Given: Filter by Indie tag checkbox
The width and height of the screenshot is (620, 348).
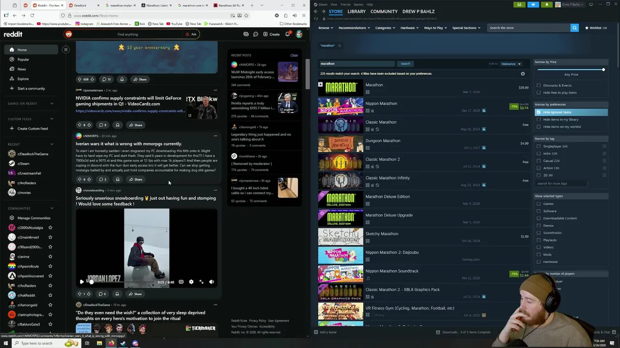Looking at the screenshot, I should 539,153.
